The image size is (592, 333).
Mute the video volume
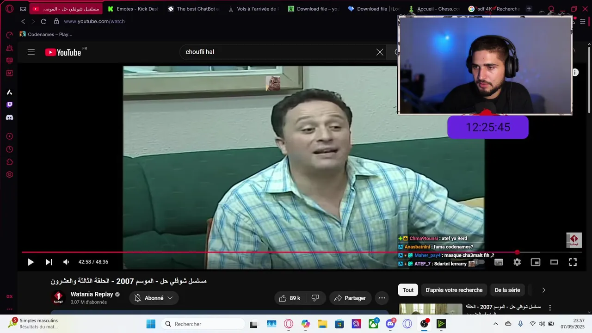[66, 262]
